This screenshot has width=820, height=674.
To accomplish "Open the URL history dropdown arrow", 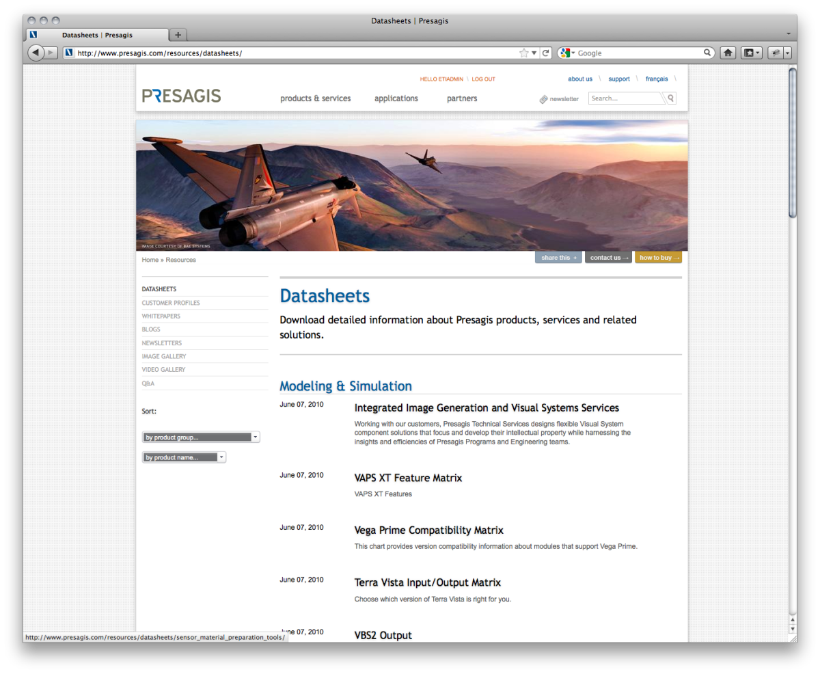I will pos(535,53).
